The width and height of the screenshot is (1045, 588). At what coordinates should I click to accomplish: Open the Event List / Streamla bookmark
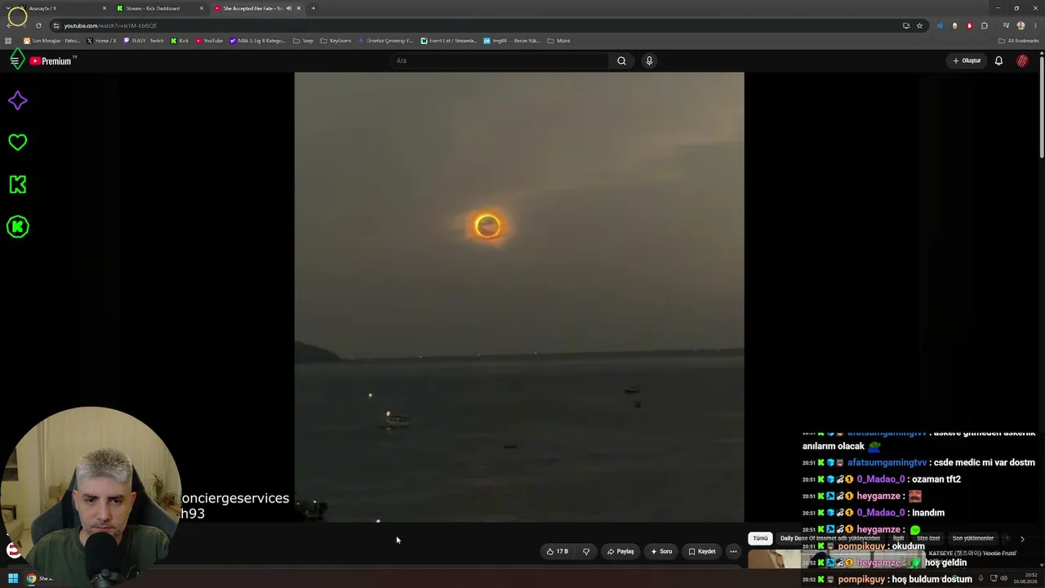click(x=448, y=41)
